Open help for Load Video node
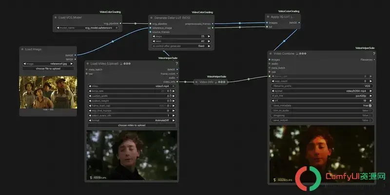 [x=176, y=64]
